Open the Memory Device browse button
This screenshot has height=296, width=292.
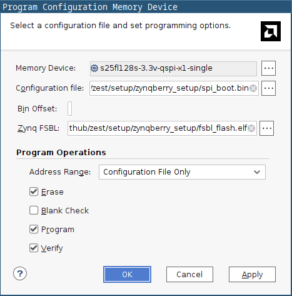pyautogui.click(x=268, y=68)
